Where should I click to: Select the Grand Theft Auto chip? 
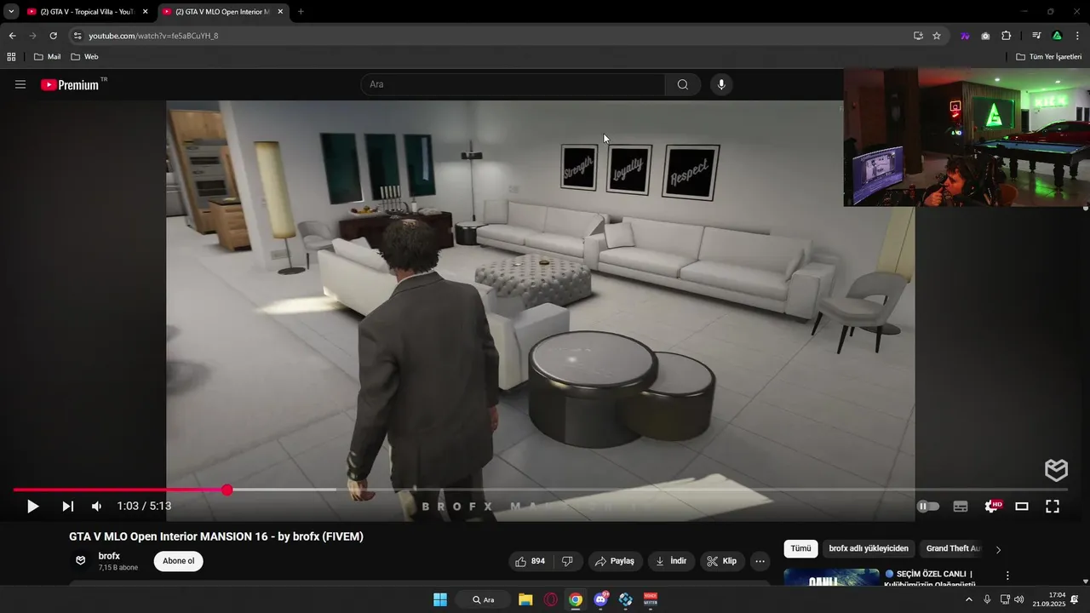[954, 549]
